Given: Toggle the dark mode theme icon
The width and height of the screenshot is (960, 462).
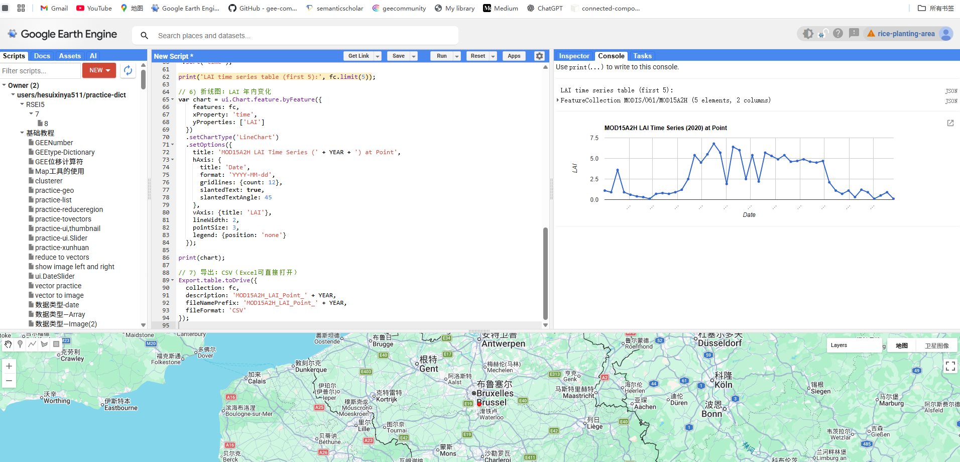Looking at the screenshot, I should pos(808,34).
